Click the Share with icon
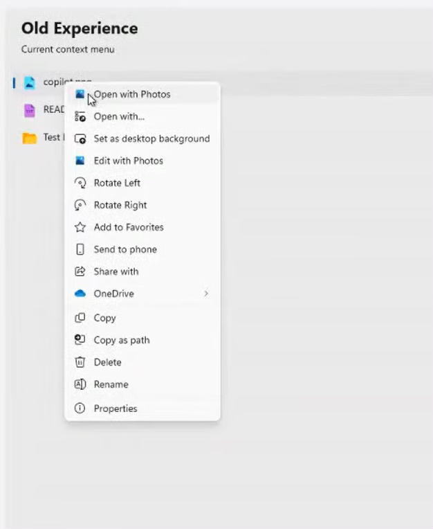Screen dimensions: 433x529 tap(80, 271)
